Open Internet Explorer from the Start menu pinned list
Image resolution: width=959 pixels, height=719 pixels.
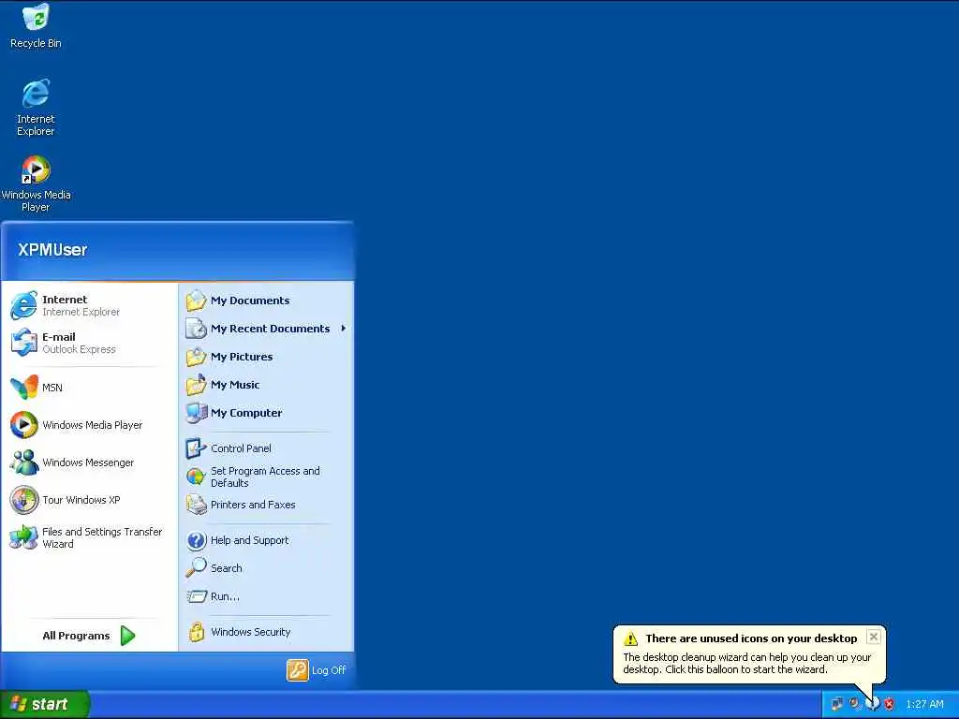click(x=89, y=305)
